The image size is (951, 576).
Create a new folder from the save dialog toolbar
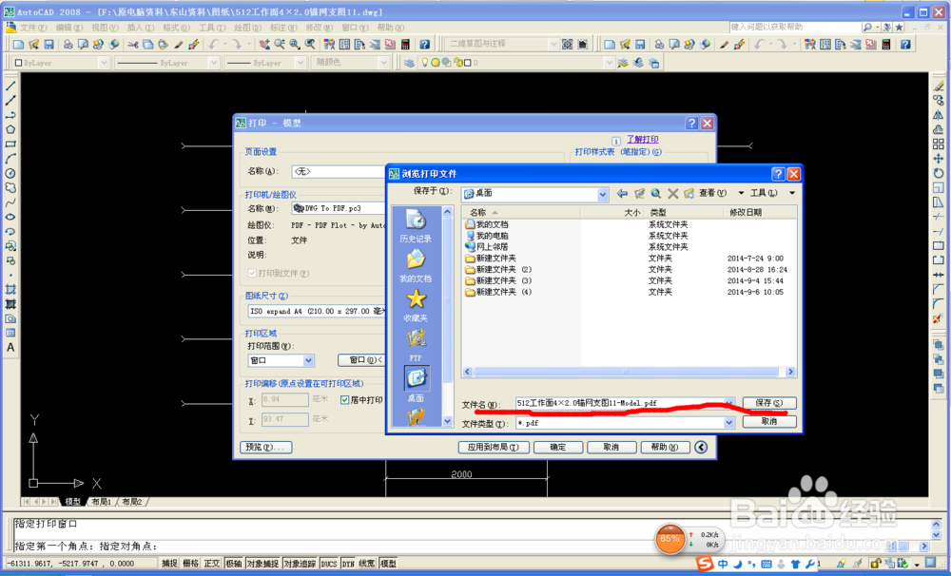689,193
